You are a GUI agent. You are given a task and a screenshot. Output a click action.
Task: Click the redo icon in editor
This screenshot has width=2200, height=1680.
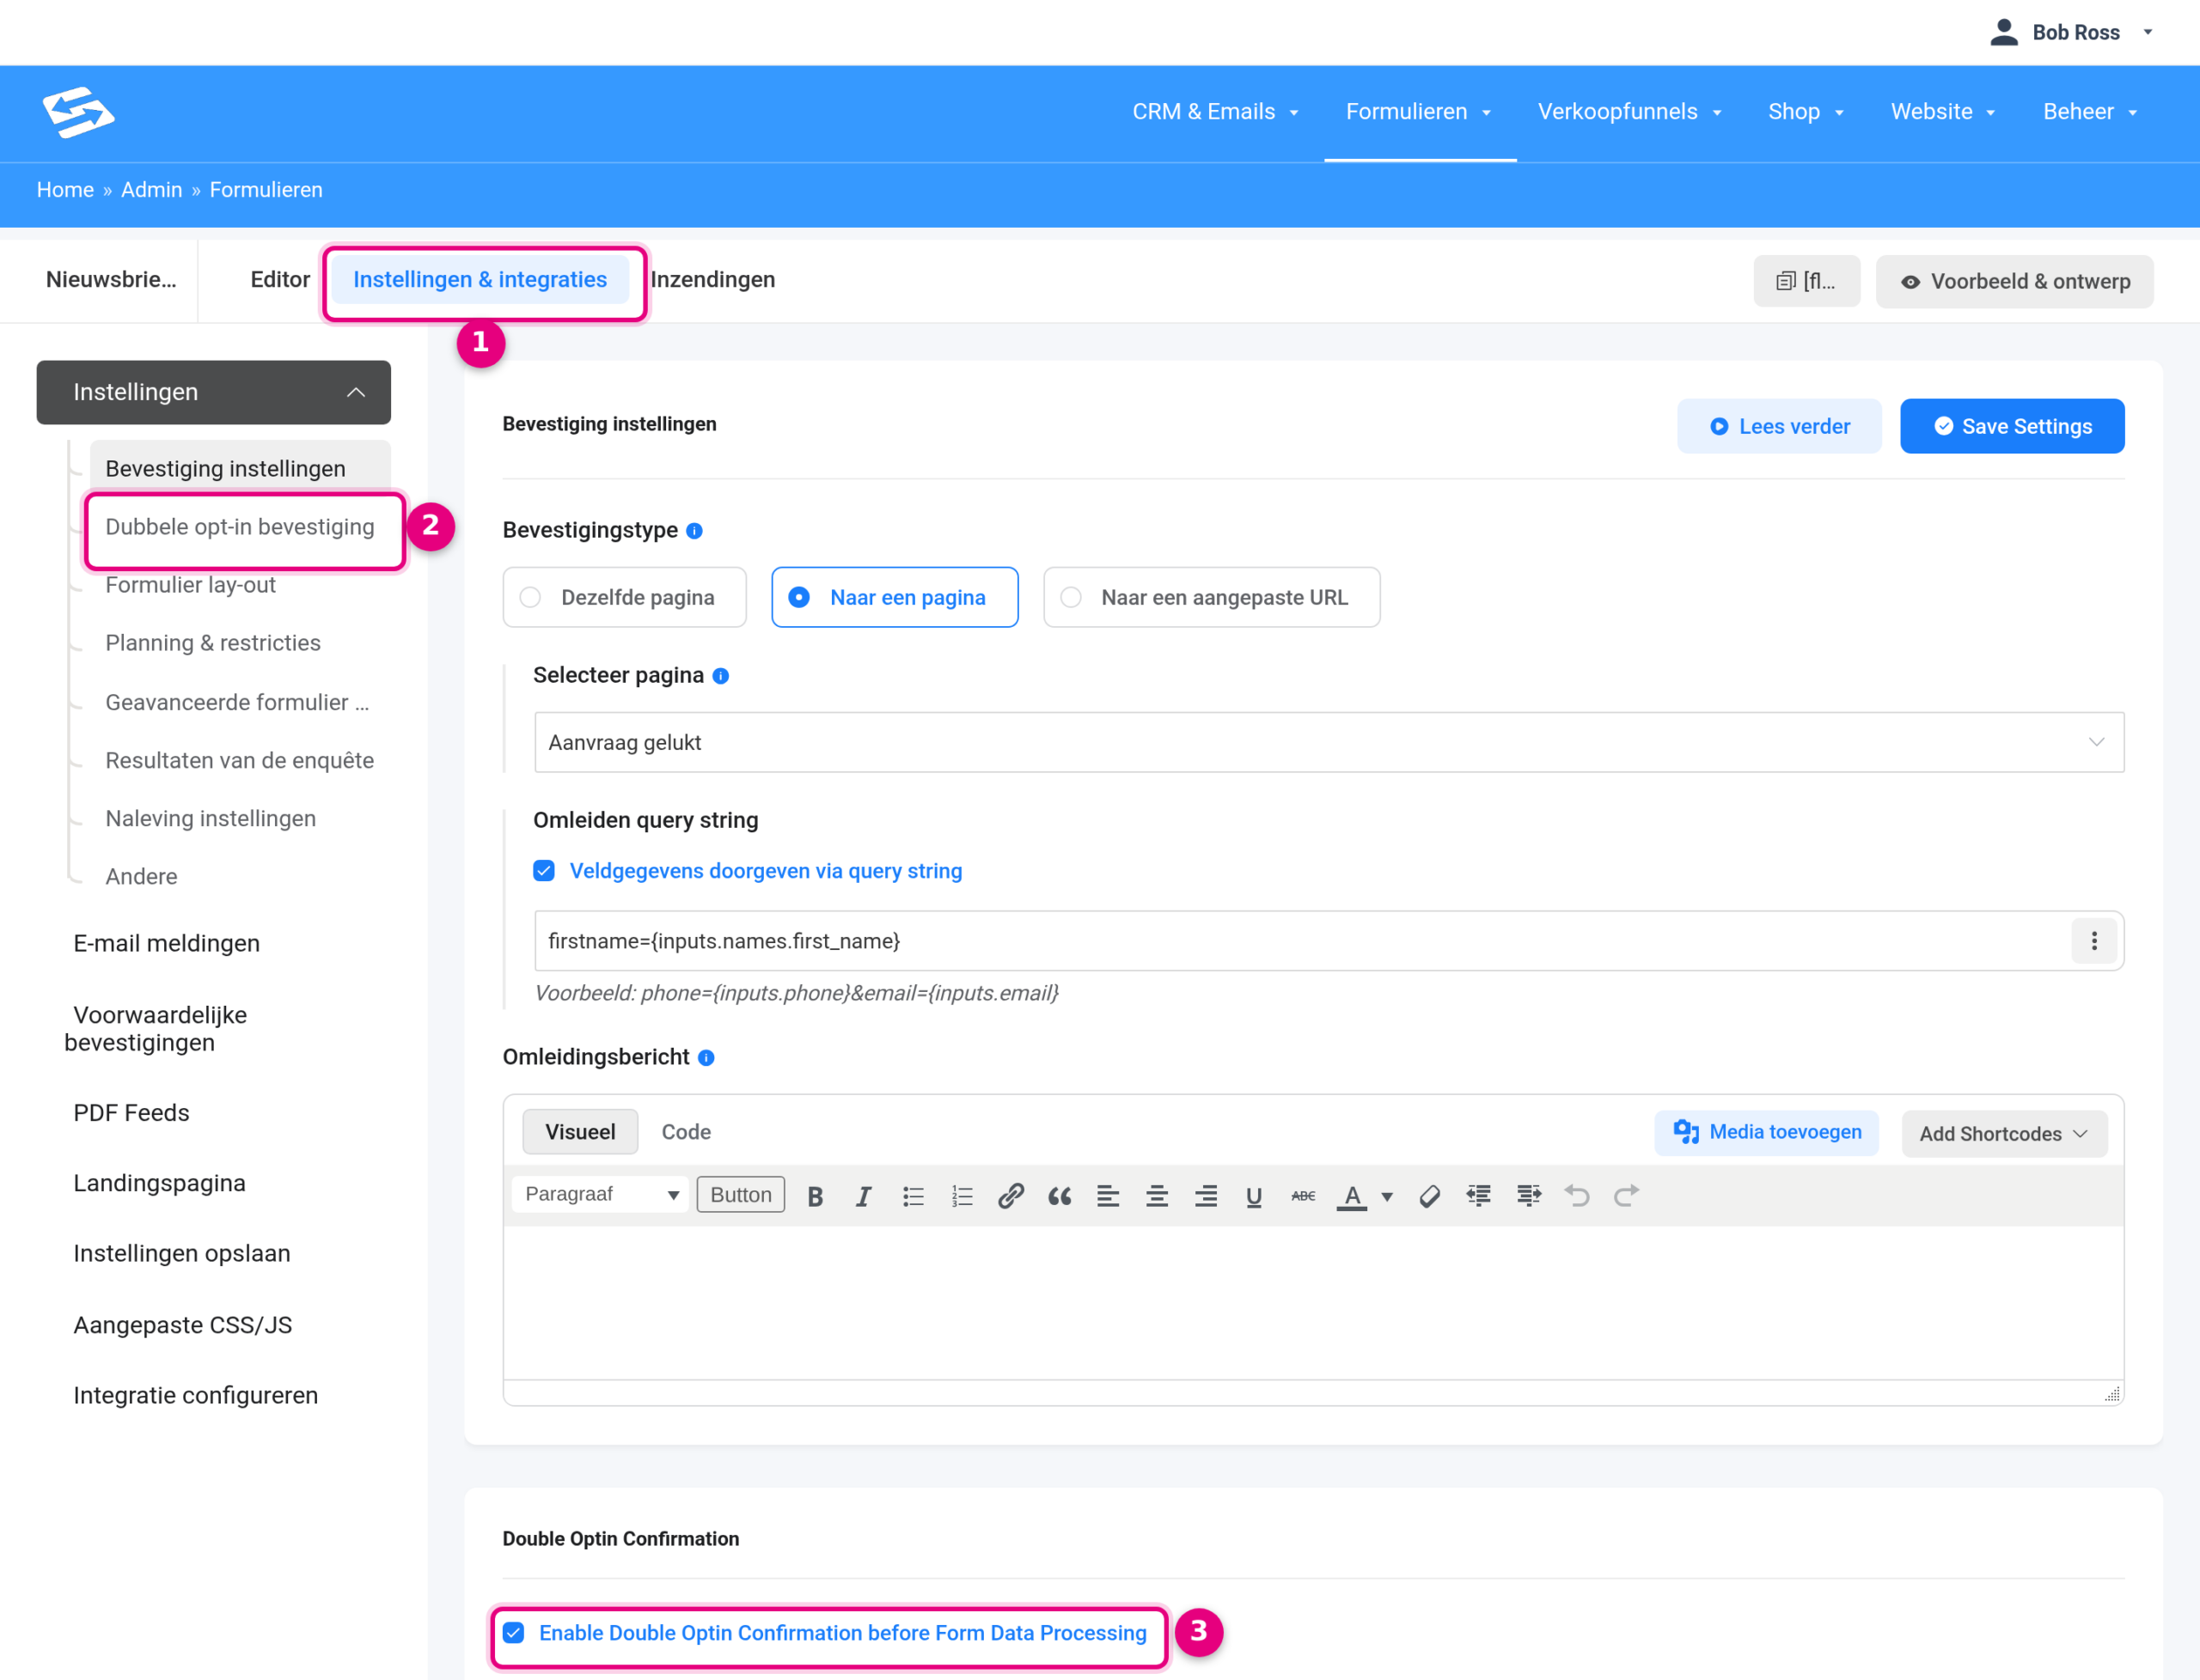click(x=1627, y=1196)
